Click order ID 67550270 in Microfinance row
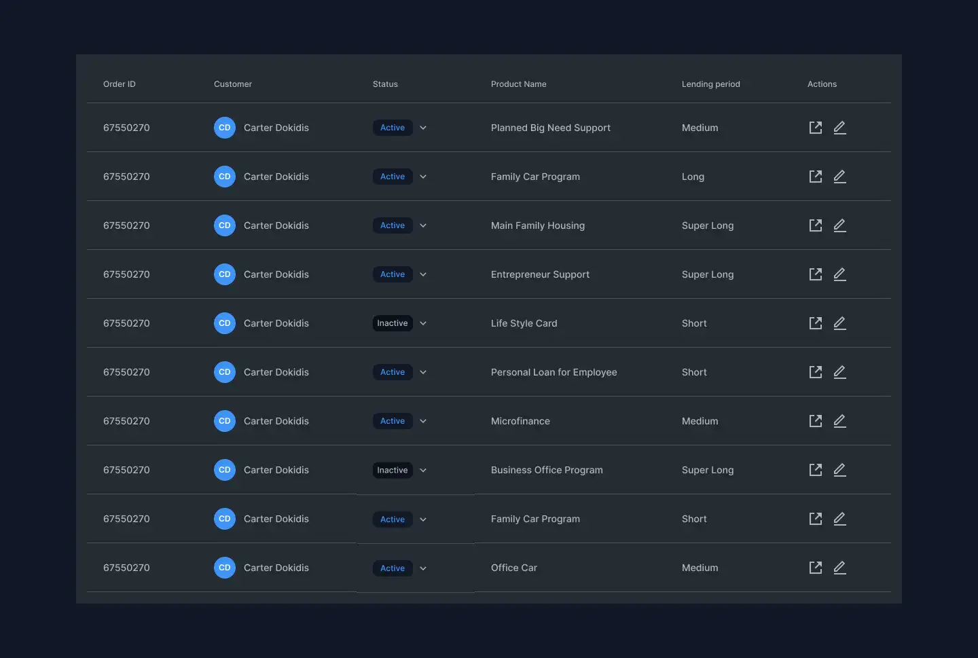This screenshot has height=658, width=978. 126,421
